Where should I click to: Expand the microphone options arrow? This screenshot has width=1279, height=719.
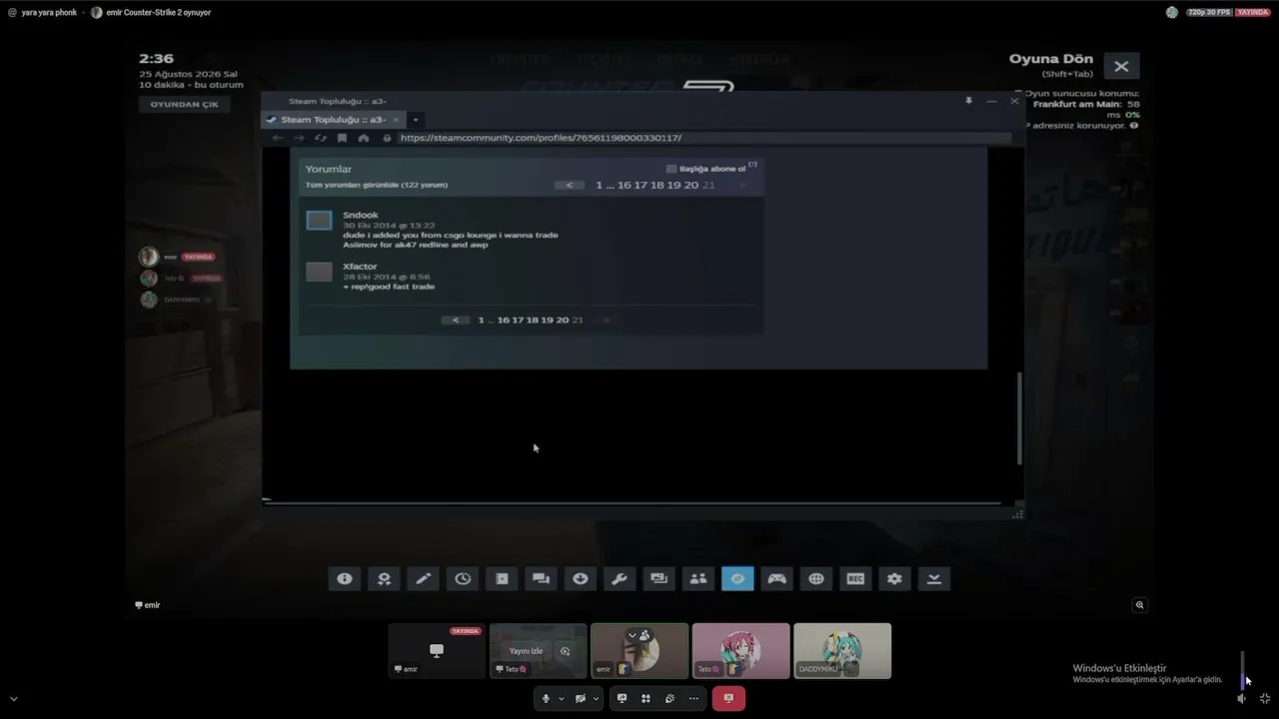(562, 699)
